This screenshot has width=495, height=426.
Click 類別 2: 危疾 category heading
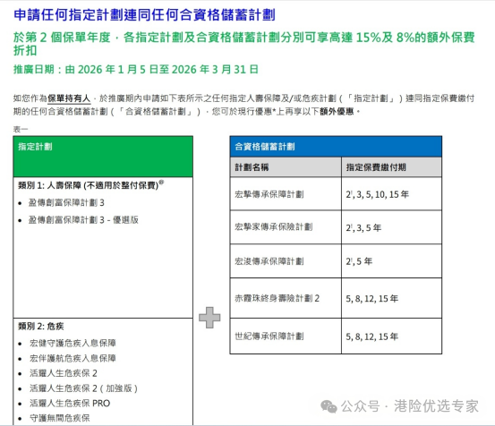40,326
